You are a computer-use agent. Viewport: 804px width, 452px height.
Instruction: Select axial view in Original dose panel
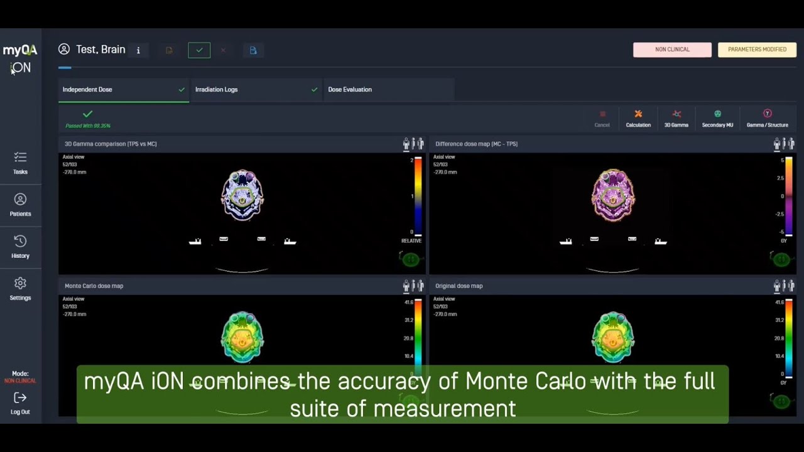click(x=777, y=286)
